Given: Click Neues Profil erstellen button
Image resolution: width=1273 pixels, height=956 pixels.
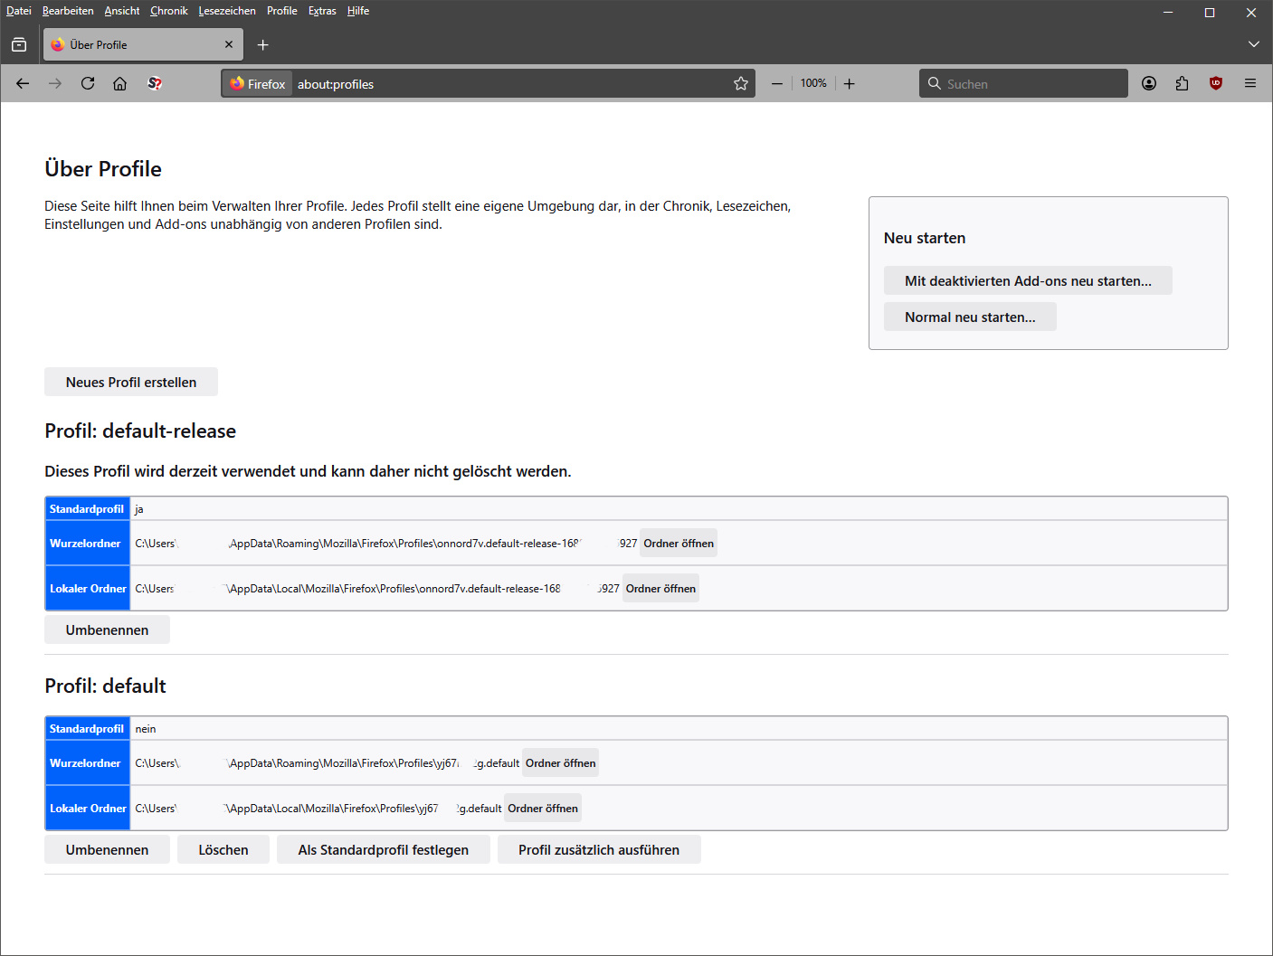Looking at the screenshot, I should pos(131,382).
